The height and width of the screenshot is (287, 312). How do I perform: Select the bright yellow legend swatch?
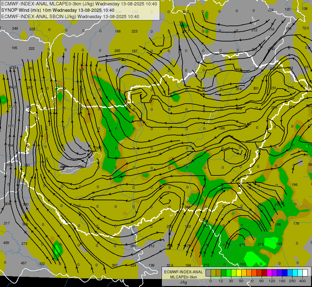tap(239, 273)
